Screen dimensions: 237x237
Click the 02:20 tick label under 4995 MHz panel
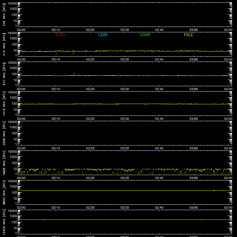90,178
